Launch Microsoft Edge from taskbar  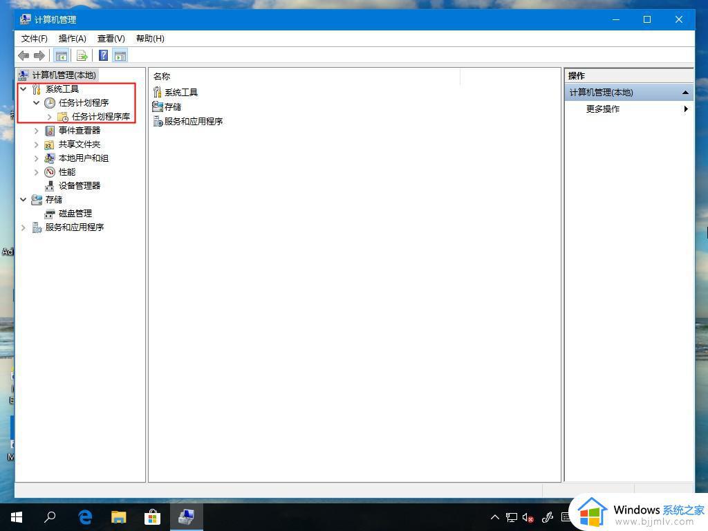[85, 516]
